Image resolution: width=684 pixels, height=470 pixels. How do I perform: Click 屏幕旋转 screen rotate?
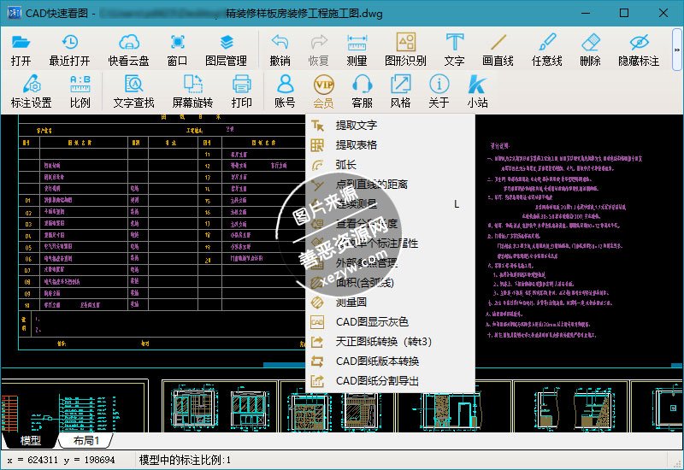pos(192,91)
